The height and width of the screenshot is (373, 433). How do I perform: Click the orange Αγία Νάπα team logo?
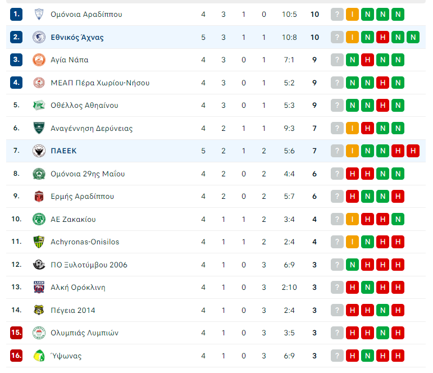click(39, 60)
